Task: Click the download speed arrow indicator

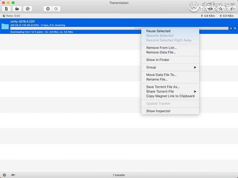Action: tap(202, 16)
